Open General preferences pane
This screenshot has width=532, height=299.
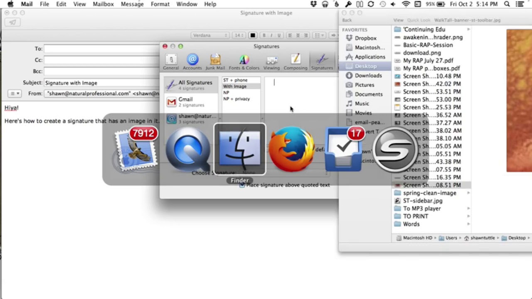[171, 62]
